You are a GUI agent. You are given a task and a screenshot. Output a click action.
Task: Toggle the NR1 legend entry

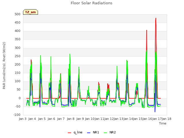click(x=93, y=132)
